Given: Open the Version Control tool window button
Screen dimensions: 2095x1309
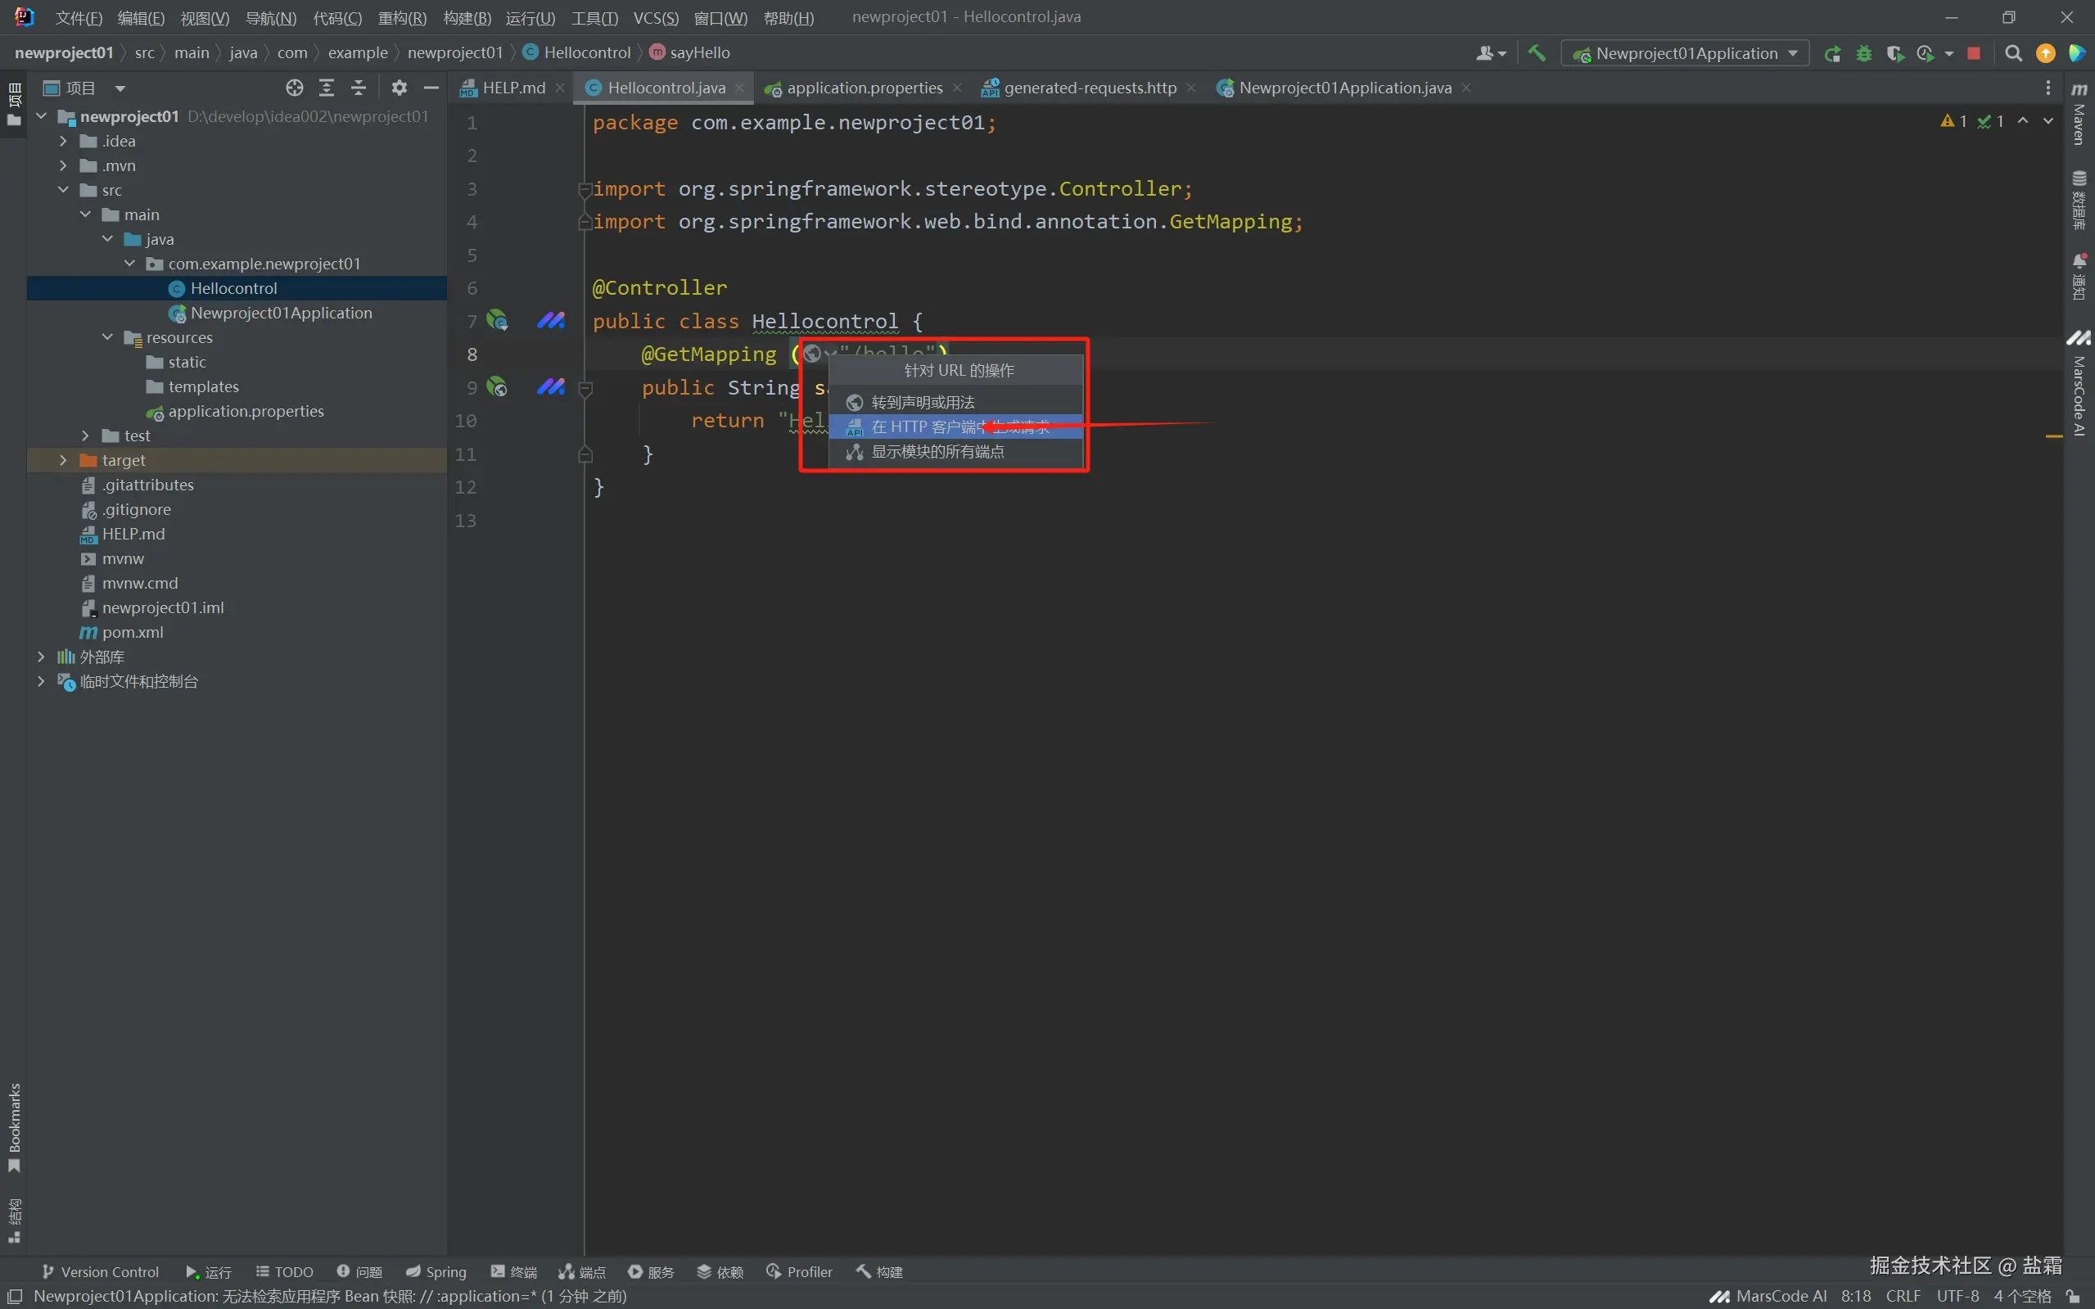Looking at the screenshot, I should pos(101,1272).
